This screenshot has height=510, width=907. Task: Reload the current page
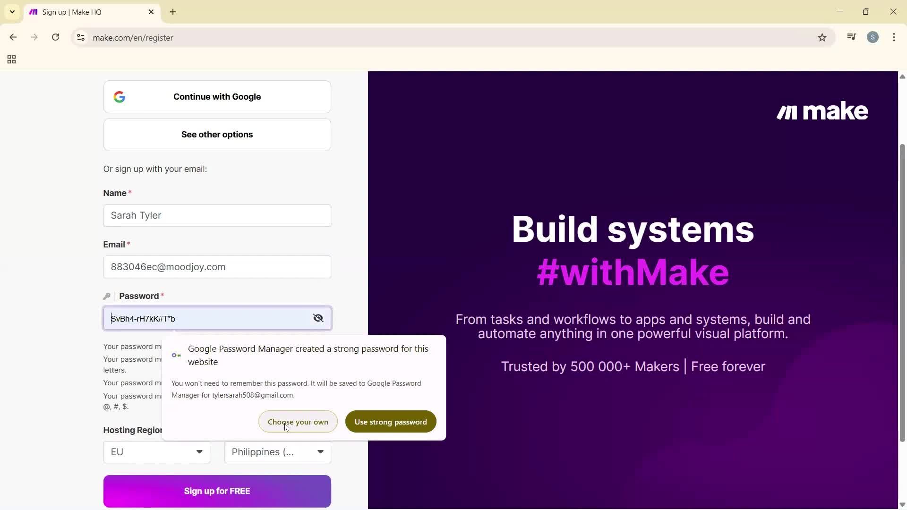(55, 37)
